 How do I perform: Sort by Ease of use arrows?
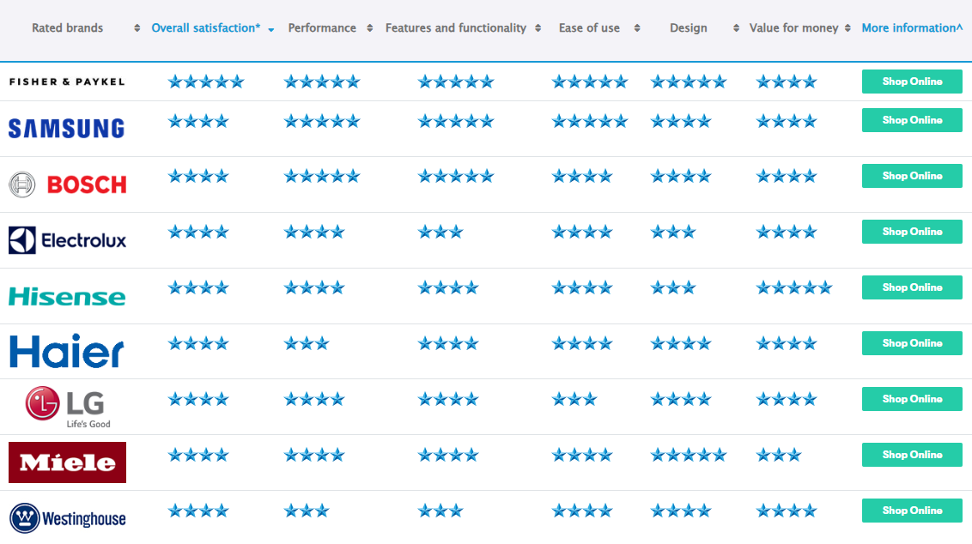[637, 27]
